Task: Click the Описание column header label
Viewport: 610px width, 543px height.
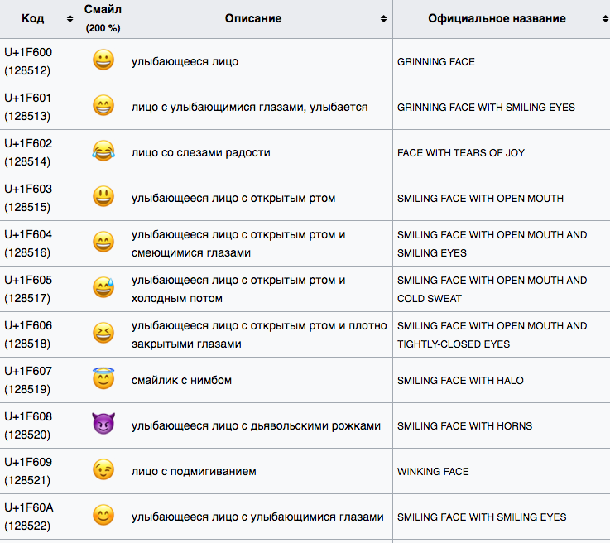Action: pos(253,18)
